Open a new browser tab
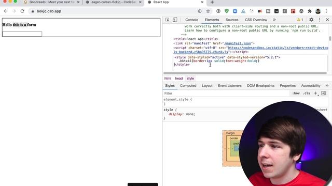332x186 pixels. coord(212,2)
